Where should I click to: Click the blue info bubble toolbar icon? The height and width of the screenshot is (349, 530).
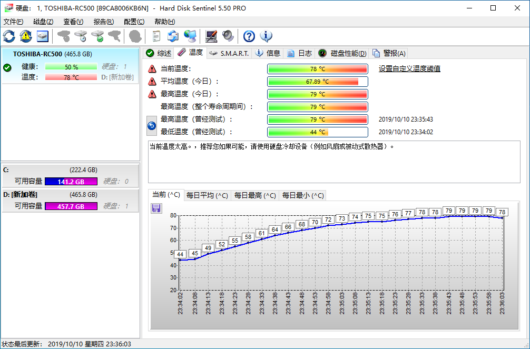tap(266, 36)
